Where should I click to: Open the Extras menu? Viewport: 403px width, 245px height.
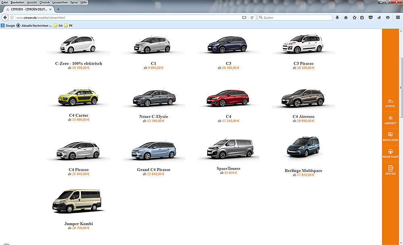74,2
